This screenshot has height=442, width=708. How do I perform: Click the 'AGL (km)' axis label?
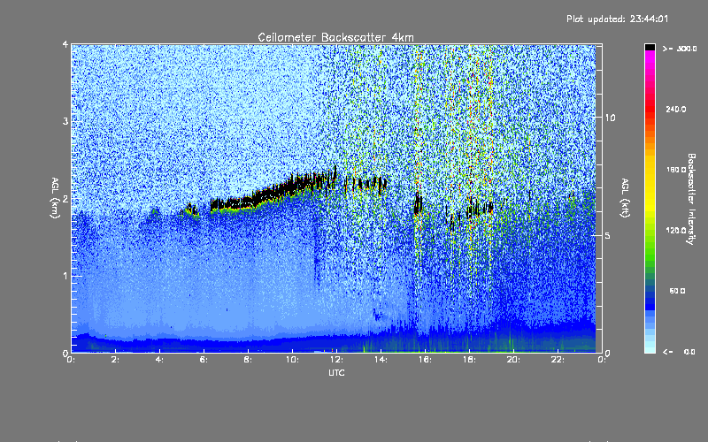click(x=55, y=198)
